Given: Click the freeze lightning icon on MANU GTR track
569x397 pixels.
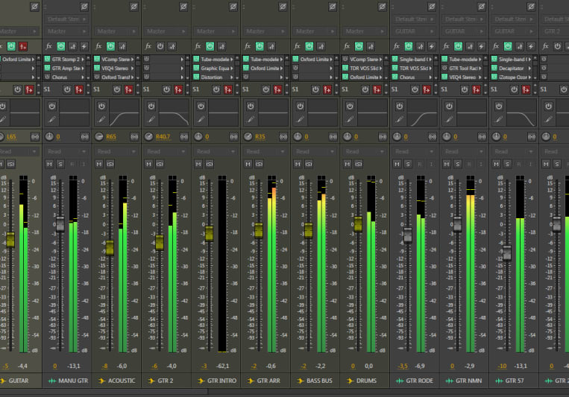Looking at the screenshot, I should [x=84, y=46].
